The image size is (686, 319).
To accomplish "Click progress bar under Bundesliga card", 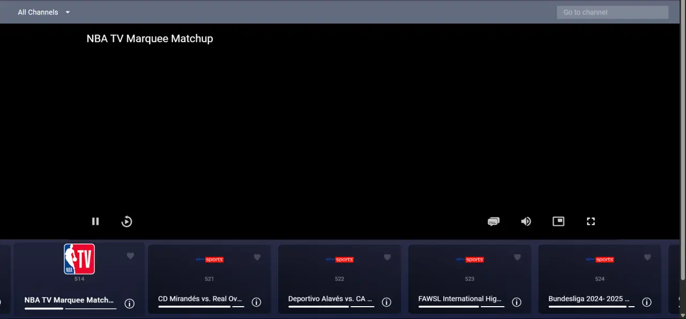I will (x=592, y=307).
